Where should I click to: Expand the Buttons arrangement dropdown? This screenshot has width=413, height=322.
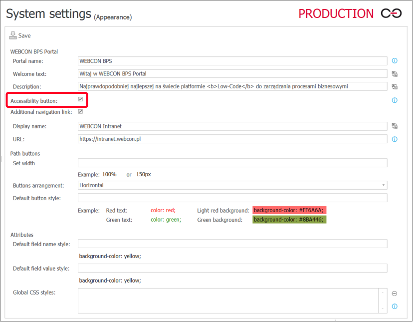[383, 185]
